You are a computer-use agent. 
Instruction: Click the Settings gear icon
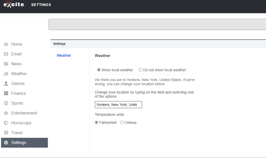coord(6,142)
